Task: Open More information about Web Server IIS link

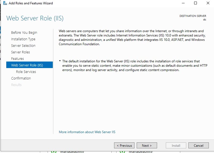Action: tap(87, 132)
